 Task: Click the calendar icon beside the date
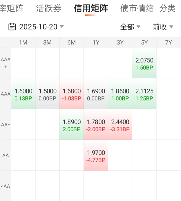[x=12, y=27]
